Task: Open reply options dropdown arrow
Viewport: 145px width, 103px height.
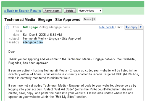Action: pyautogui.click(x=141, y=27)
